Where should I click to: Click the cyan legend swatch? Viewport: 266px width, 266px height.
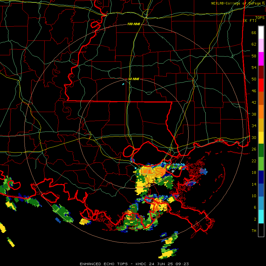click(261, 217)
